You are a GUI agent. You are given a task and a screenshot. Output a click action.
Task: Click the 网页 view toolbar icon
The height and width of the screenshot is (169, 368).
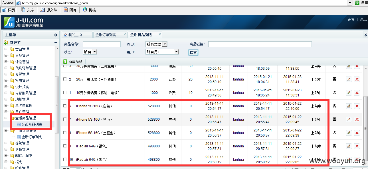[4, 10]
